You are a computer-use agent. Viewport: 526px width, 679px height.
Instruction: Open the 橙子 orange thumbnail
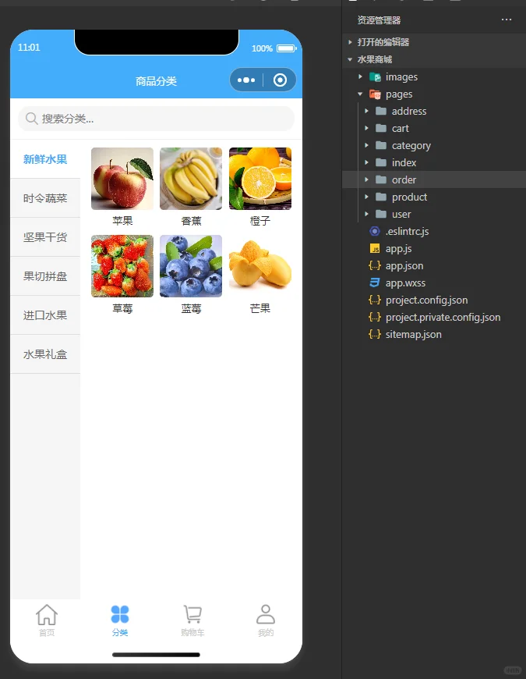[x=260, y=179]
